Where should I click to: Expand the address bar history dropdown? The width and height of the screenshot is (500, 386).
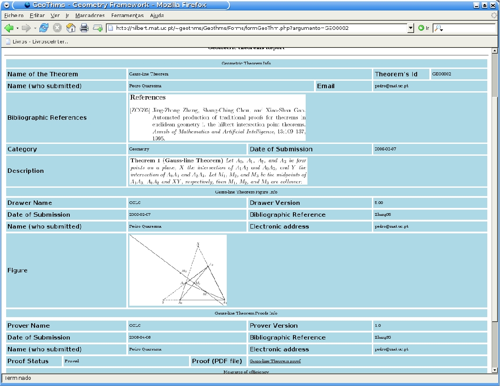click(x=411, y=28)
